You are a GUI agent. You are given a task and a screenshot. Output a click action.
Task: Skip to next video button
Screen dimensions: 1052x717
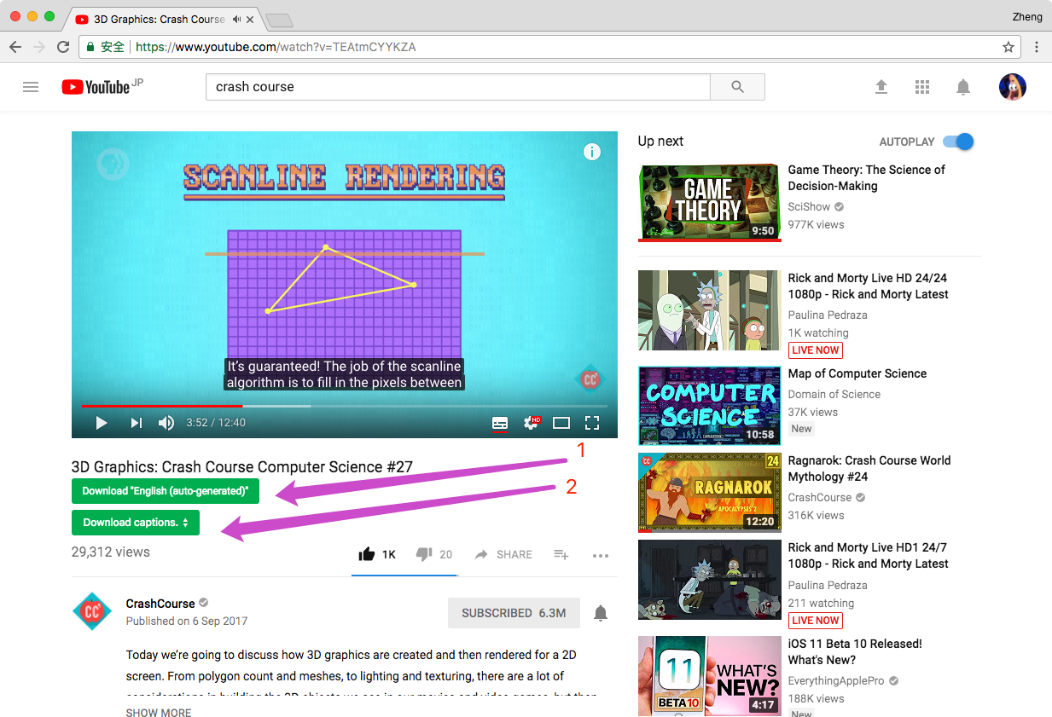coord(136,423)
